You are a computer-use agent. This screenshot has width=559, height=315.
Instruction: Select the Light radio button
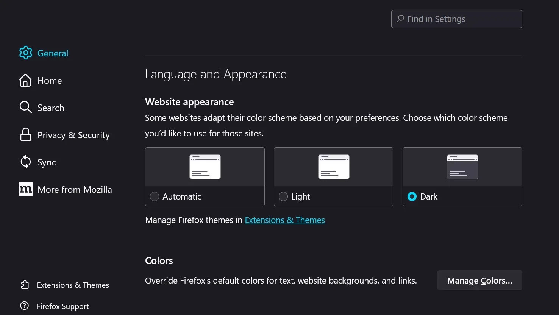point(283,196)
